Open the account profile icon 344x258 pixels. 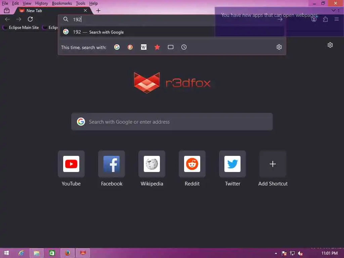(x=314, y=19)
